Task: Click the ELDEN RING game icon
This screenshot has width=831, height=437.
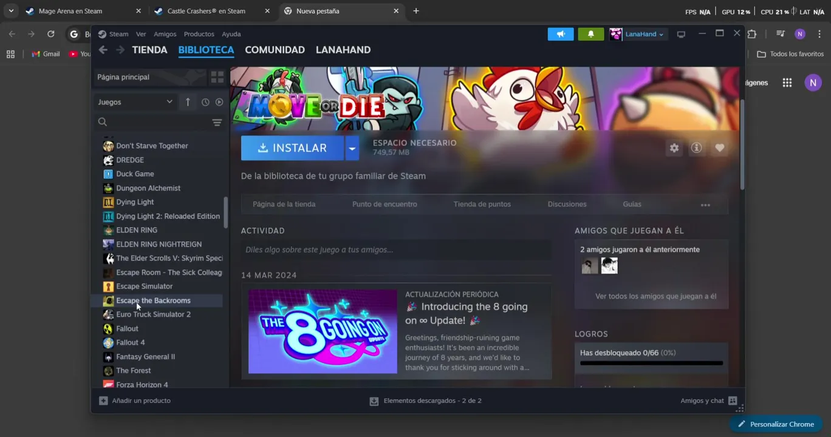Action: [x=108, y=231]
